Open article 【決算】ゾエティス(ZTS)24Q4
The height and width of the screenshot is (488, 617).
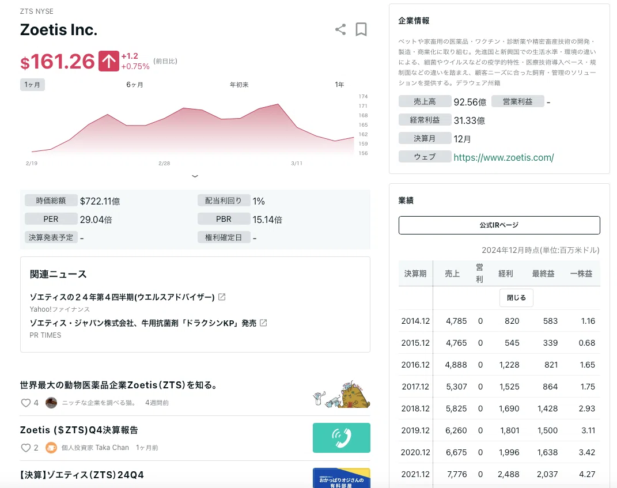click(x=82, y=475)
